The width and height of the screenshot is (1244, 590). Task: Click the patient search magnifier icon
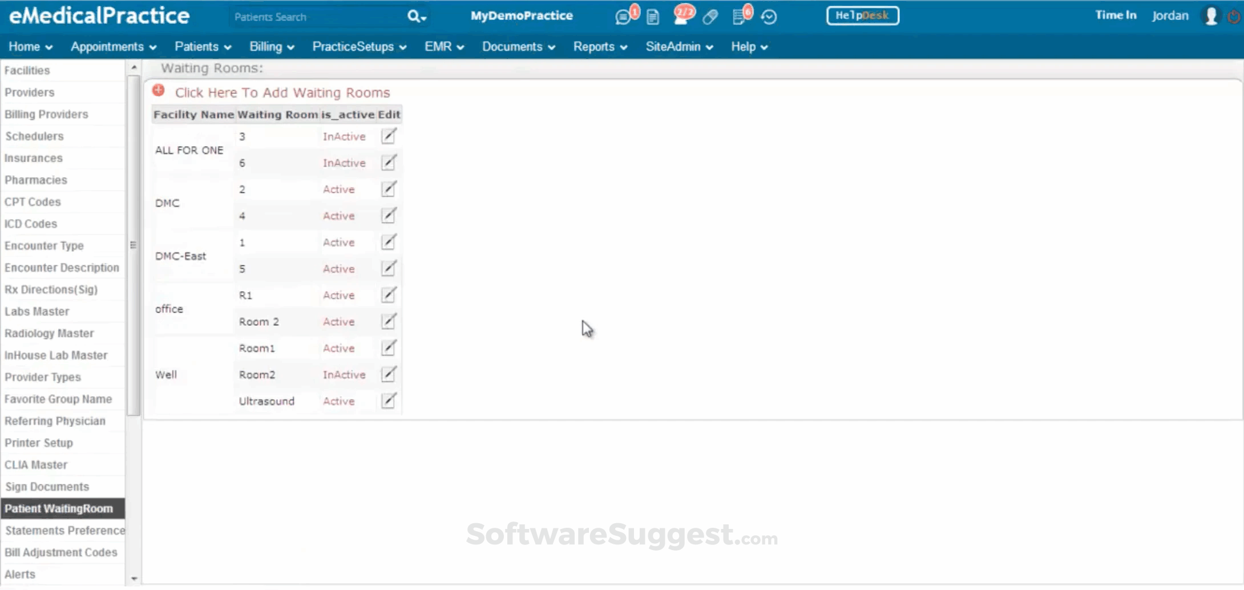click(414, 17)
